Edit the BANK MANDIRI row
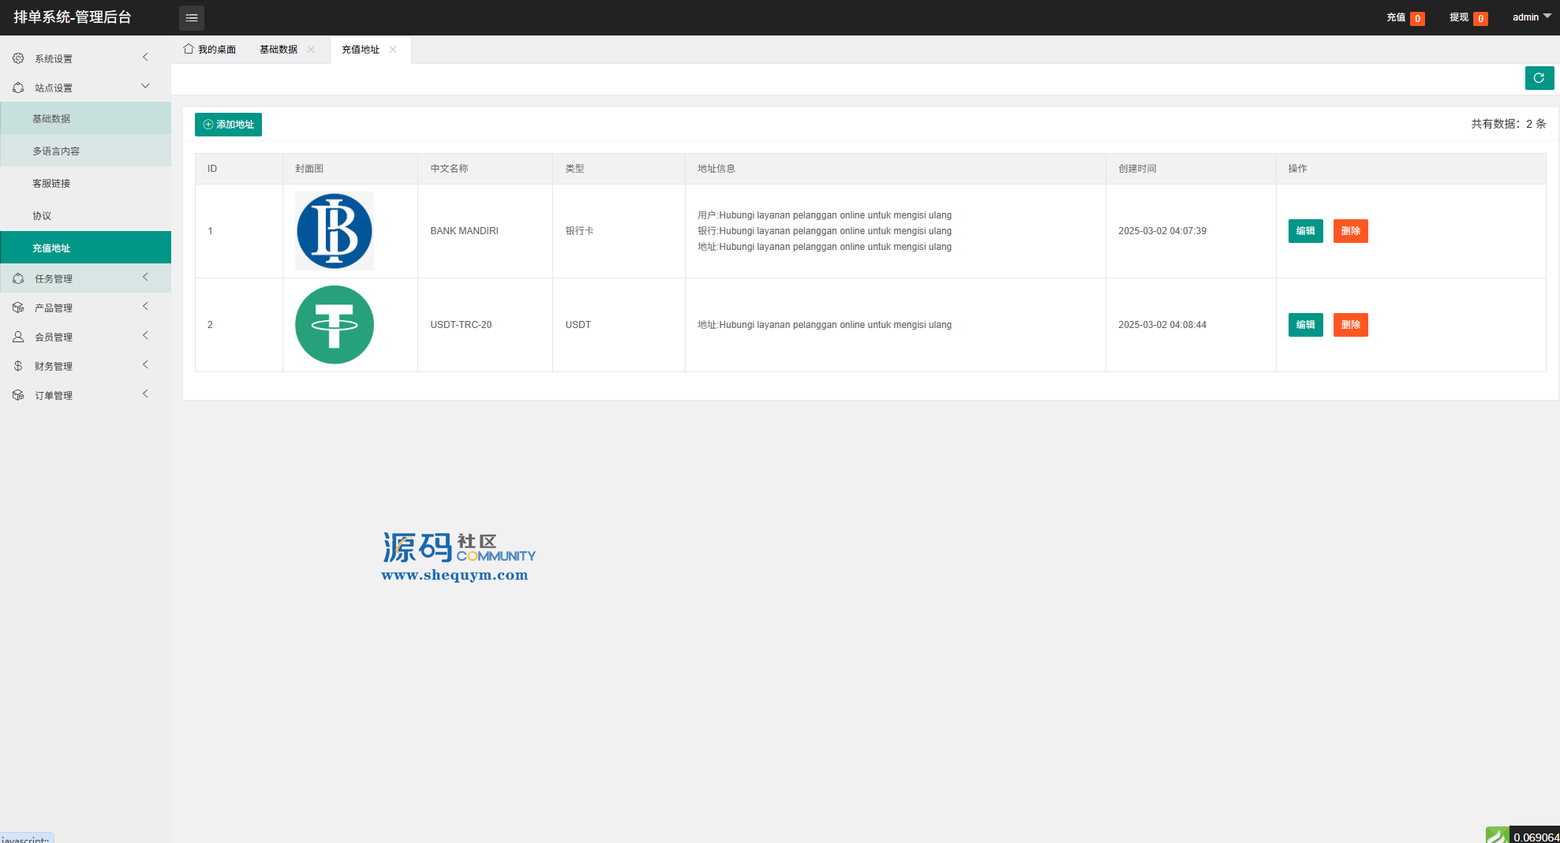Viewport: 1560px width, 843px height. coord(1305,231)
